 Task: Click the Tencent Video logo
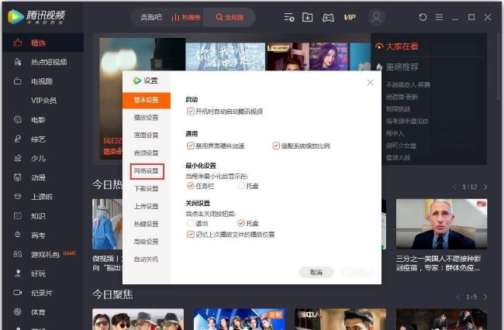click(x=40, y=16)
